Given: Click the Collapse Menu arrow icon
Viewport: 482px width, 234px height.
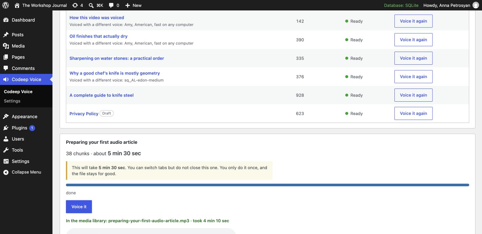Looking at the screenshot, I should coord(6,172).
